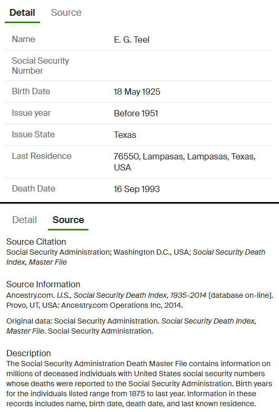
Task: Click the Description heading
Action: coord(28,353)
